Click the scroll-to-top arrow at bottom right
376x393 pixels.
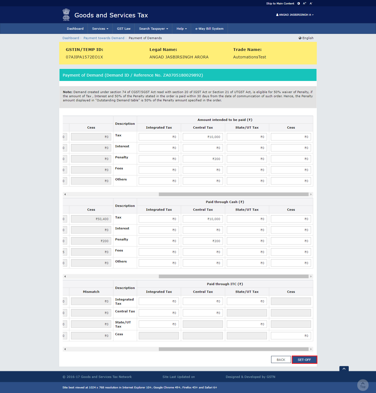click(x=363, y=385)
